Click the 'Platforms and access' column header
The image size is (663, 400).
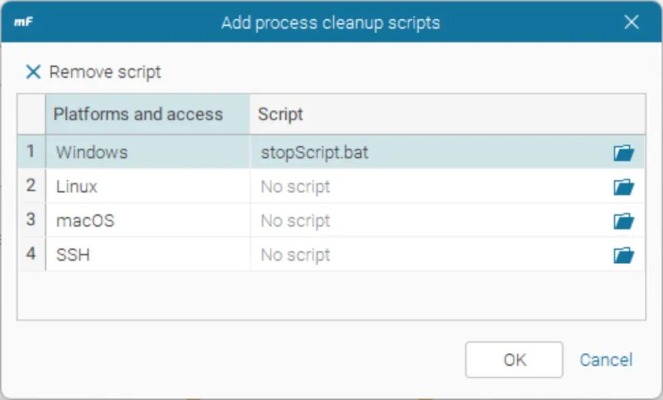pos(138,114)
